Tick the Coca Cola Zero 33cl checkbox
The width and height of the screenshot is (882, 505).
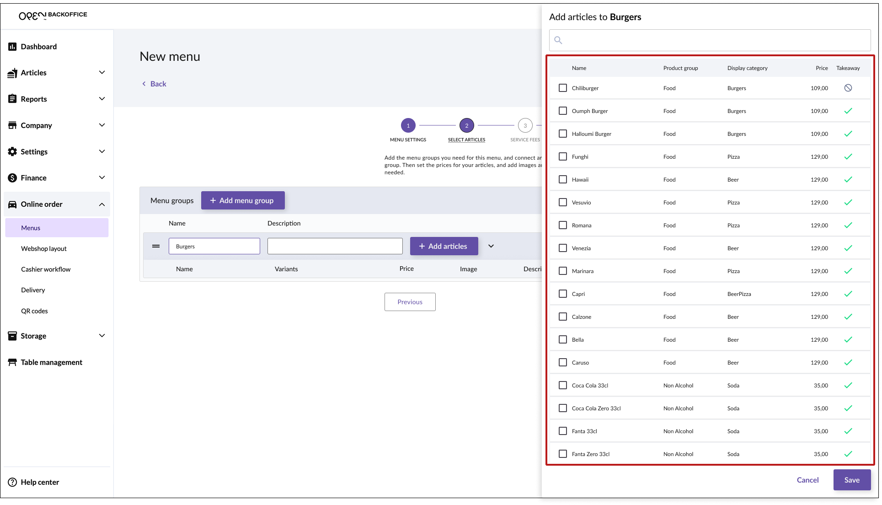point(563,408)
